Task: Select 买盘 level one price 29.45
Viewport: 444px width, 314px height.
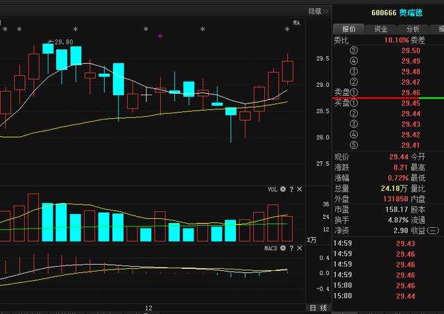Action: coord(411,104)
